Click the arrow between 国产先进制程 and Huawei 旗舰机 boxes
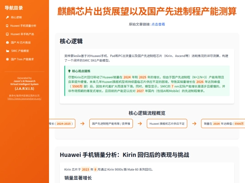 (x=140, y=123)
